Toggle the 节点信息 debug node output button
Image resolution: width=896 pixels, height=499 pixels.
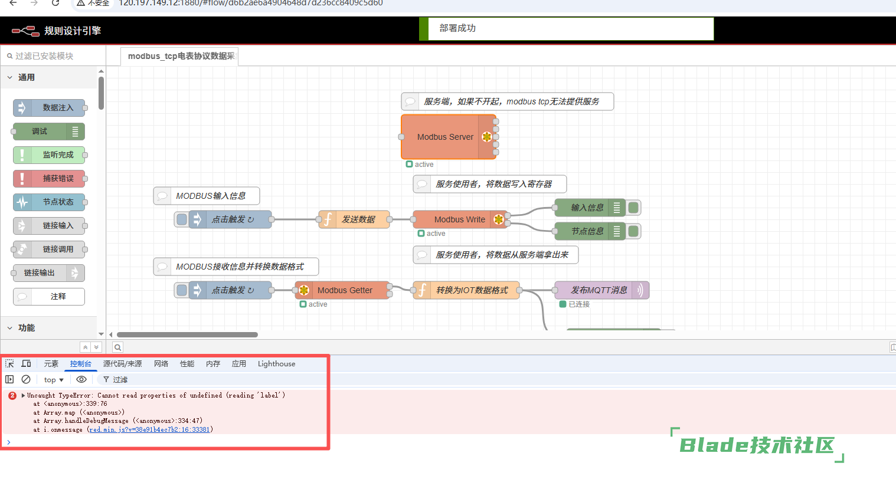(633, 231)
